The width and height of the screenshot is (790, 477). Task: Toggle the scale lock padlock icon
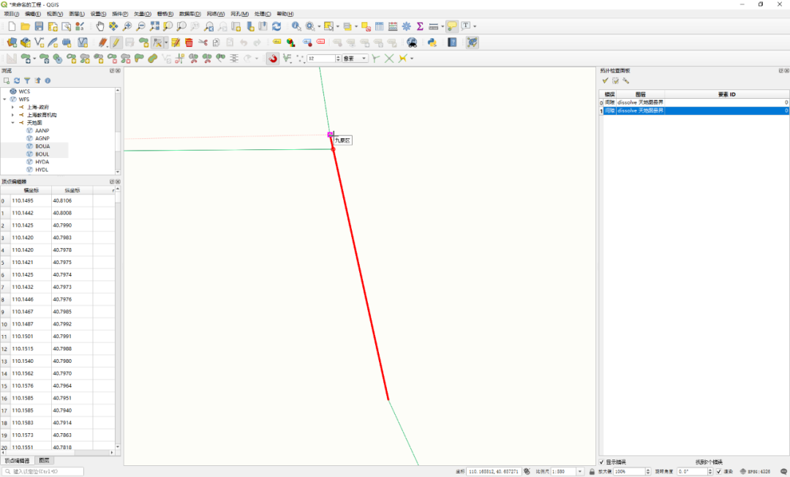pos(592,471)
